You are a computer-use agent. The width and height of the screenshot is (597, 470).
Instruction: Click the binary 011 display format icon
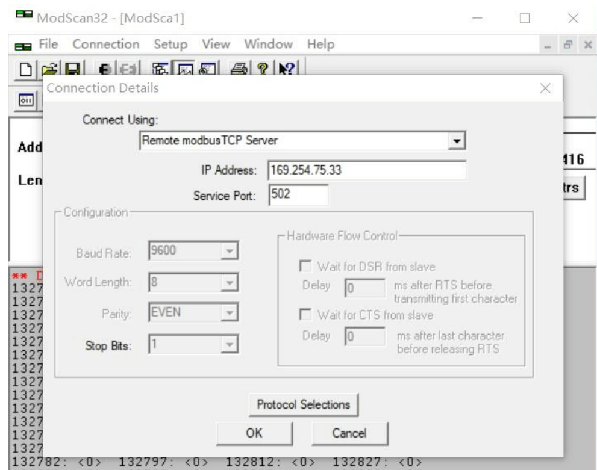tap(26, 100)
